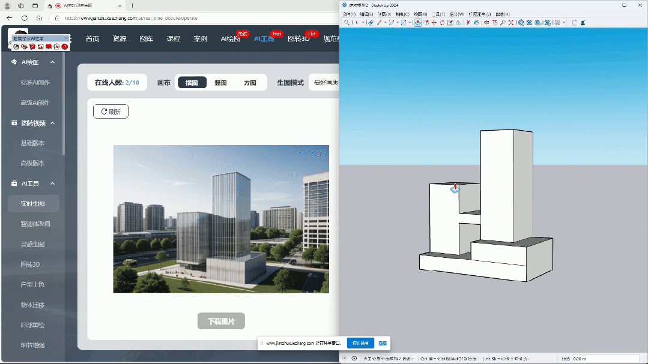Click the 停止共享 stop sharing button
648x364 pixels.
[x=360, y=343]
